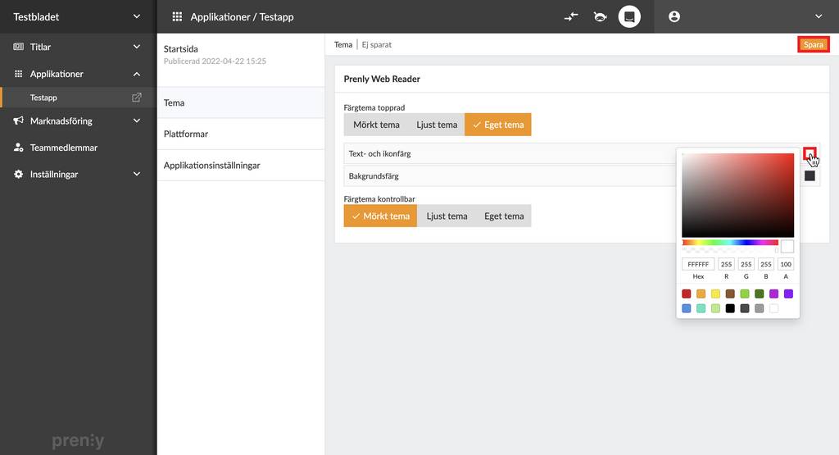Open the applications grid icon in header

point(177,16)
